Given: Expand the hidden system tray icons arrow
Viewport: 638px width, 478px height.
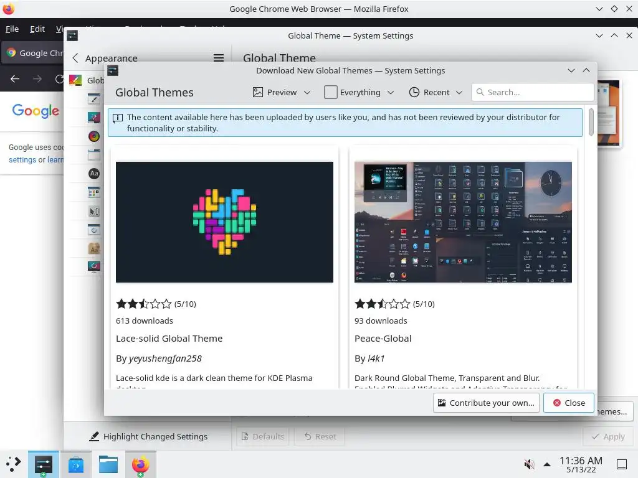Looking at the screenshot, I should click(547, 464).
